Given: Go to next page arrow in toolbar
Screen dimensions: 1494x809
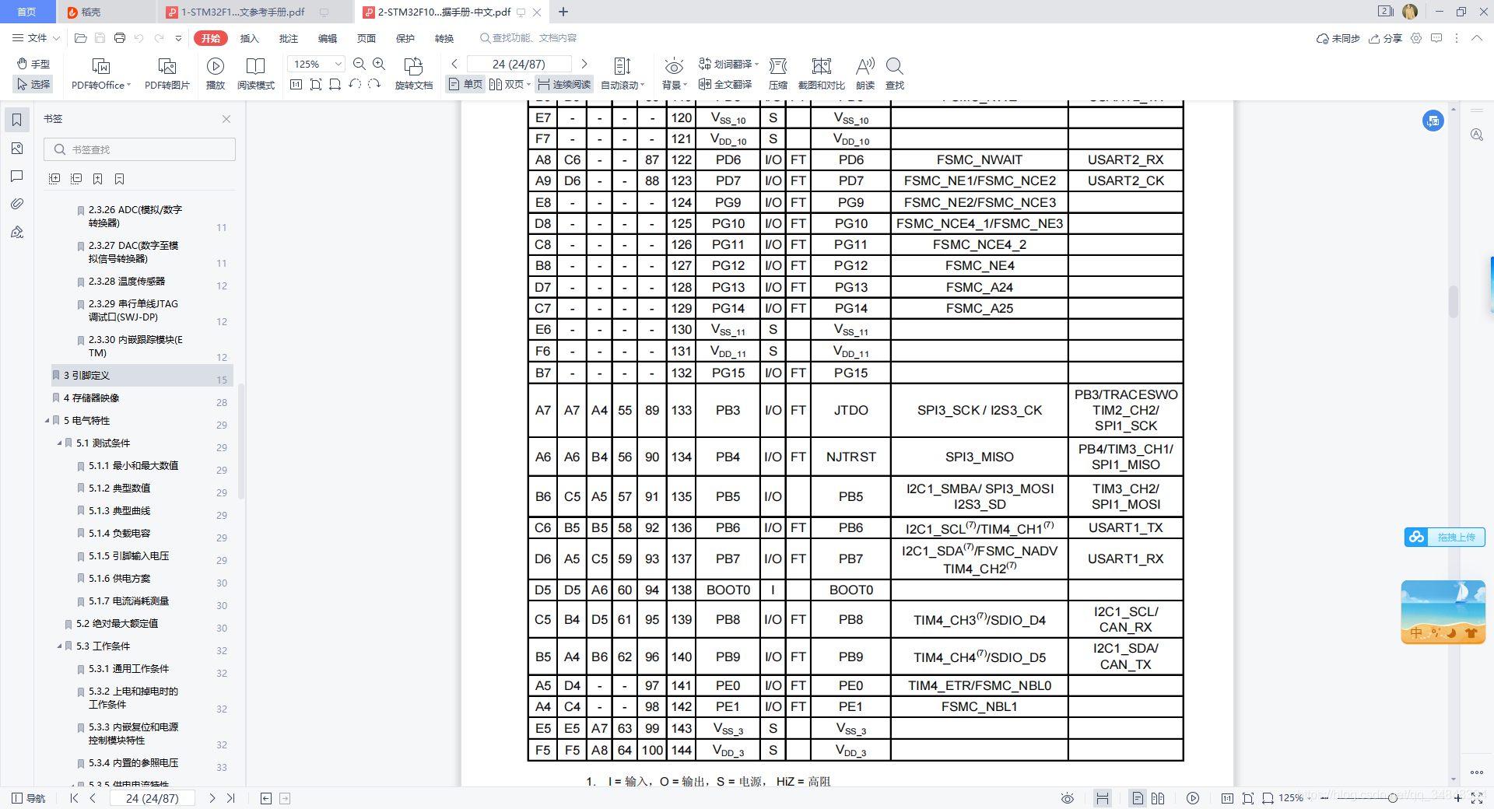Looking at the screenshot, I should coord(584,64).
